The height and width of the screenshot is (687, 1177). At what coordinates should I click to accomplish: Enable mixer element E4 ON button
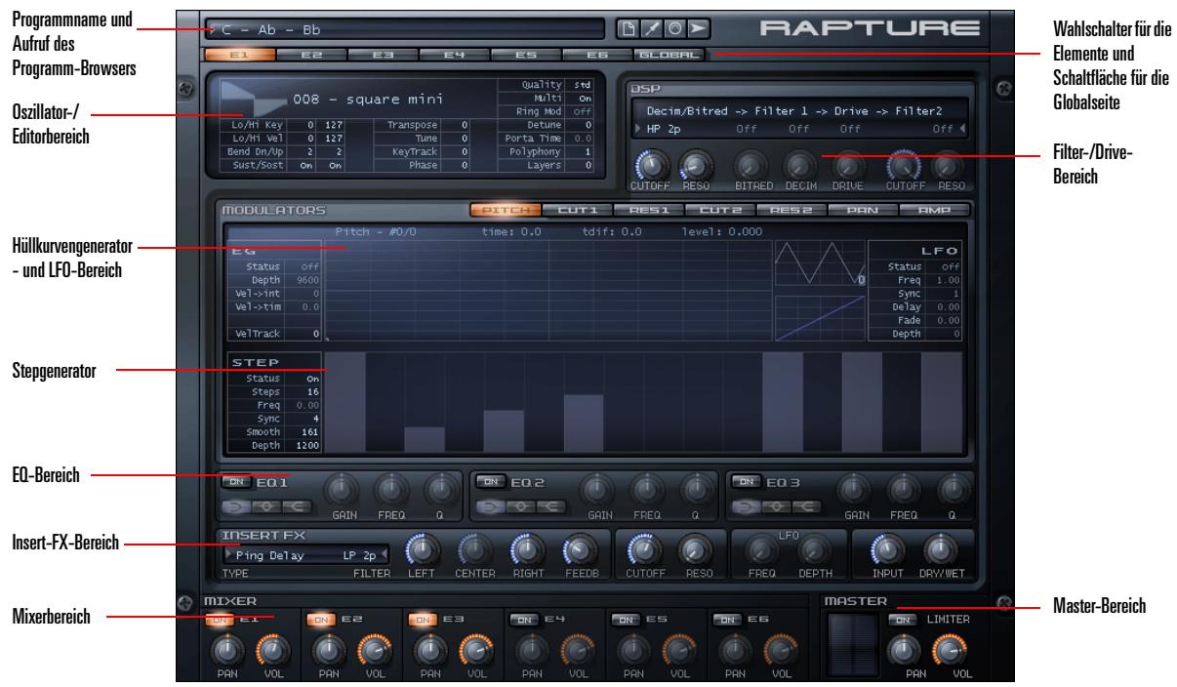point(523,619)
